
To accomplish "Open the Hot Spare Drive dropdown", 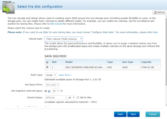I will coord(52,85).
